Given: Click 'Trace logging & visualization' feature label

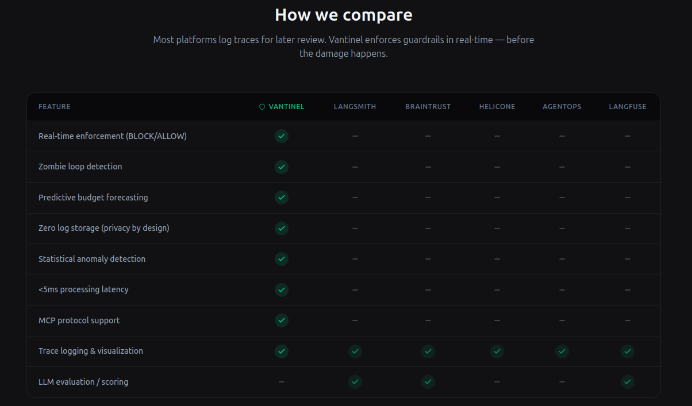Looking at the screenshot, I should [91, 351].
